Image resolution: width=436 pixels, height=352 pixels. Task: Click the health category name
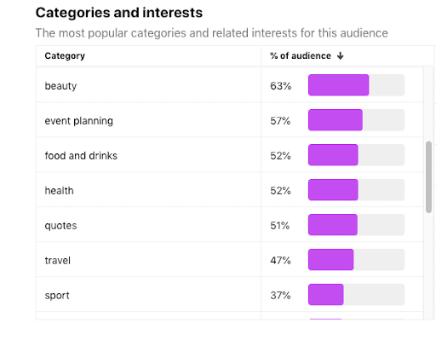59,191
